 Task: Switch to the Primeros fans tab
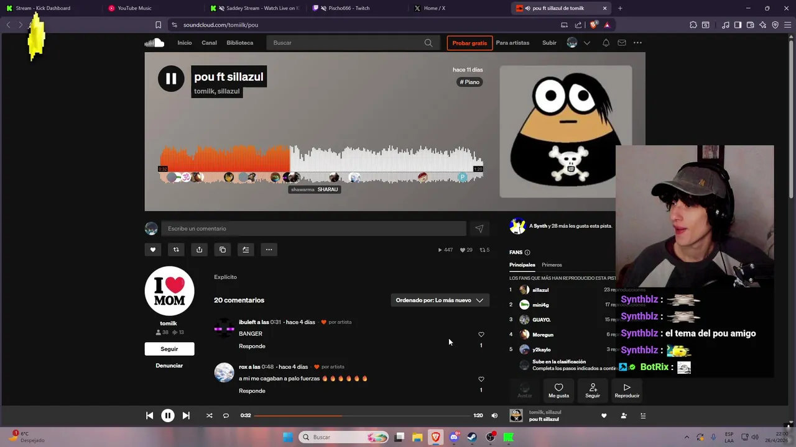tap(552, 265)
